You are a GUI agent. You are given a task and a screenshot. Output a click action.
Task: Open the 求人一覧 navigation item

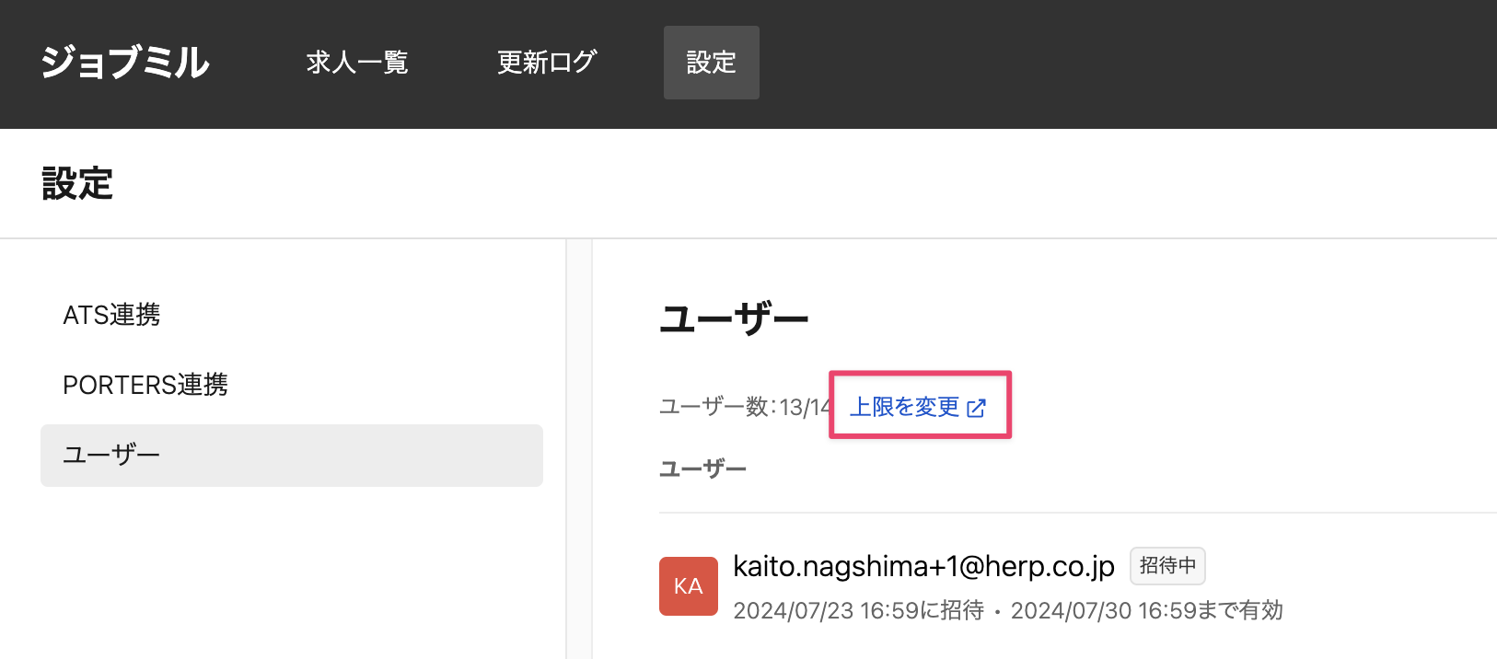tap(357, 63)
